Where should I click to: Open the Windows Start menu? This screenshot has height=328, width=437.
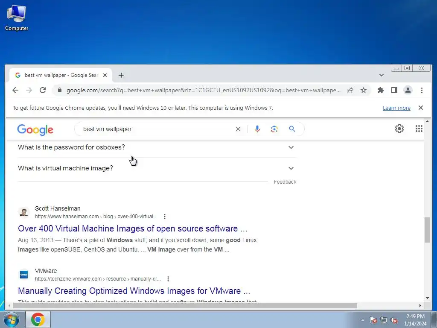pos(12,319)
